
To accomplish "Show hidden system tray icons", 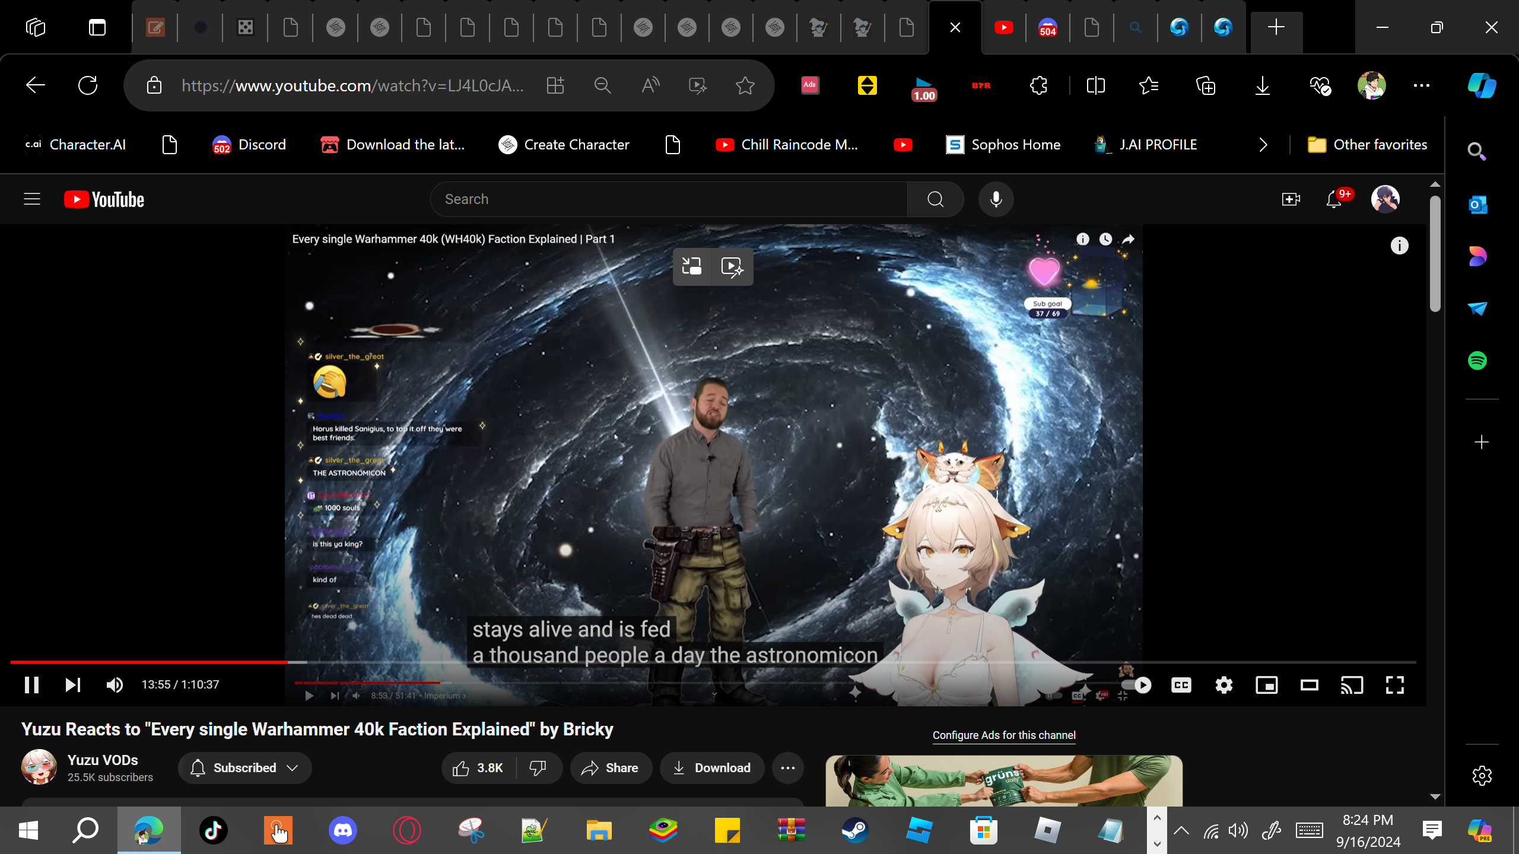I will click(x=1181, y=830).
